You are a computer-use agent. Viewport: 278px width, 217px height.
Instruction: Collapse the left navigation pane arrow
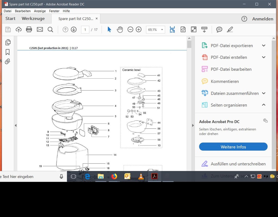(15, 125)
